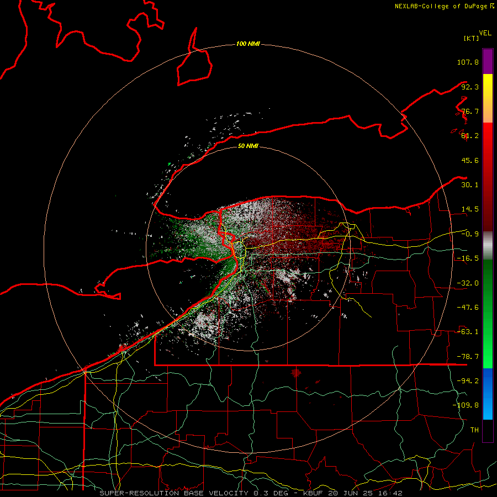497x497 pixels.
Task: Select the -47.6 velocity scale value
Action: tap(468, 308)
